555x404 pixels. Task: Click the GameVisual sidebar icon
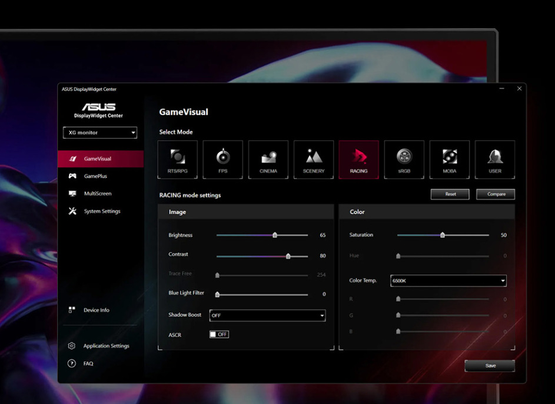tap(72, 159)
